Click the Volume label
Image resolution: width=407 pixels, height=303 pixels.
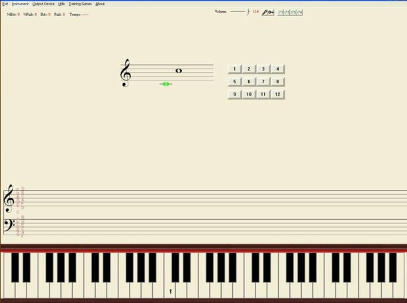[x=221, y=12]
